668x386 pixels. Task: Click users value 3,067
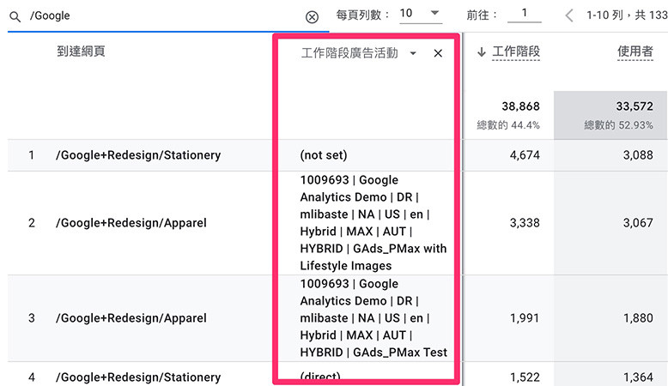click(x=638, y=223)
